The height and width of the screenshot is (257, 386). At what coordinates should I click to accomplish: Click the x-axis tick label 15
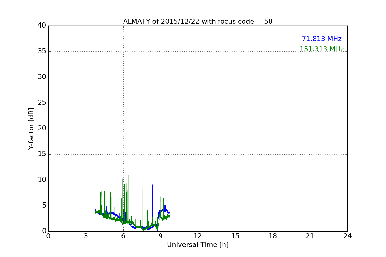click(235, 236)
